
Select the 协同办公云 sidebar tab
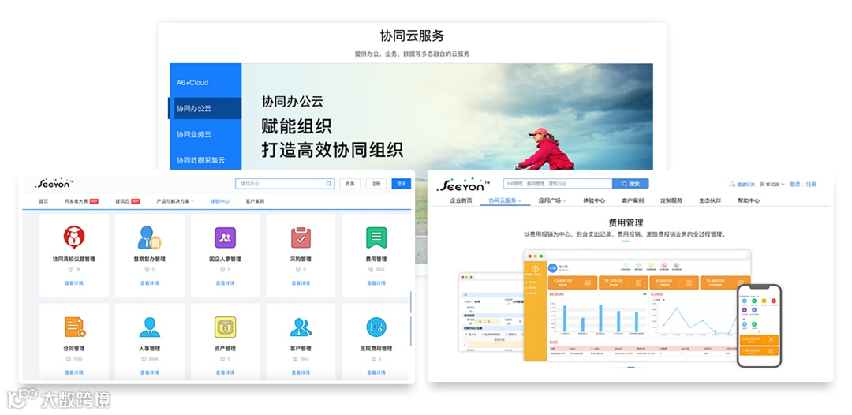pos(205,109)
